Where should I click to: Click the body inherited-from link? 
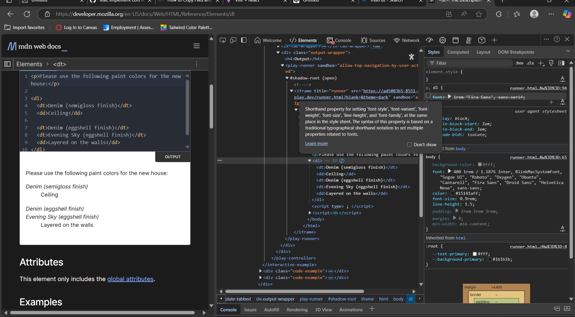461,149
